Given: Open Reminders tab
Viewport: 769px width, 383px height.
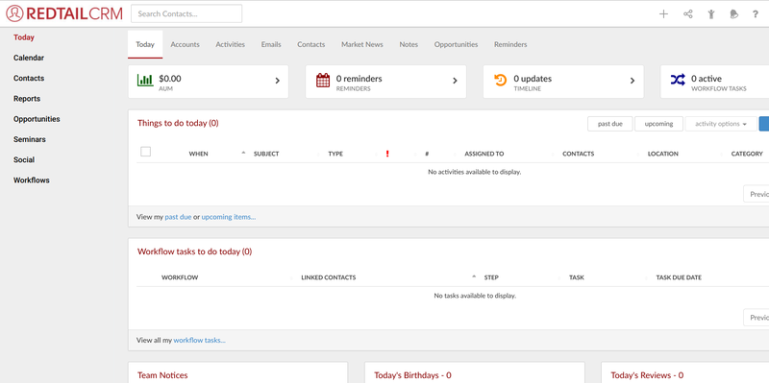Looking at the screenshot, I should (510, 44).
